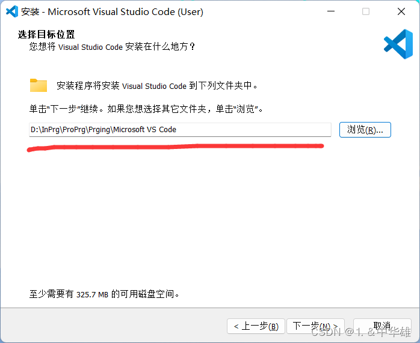The image size is (420, 343).
Task: Click the text 安装程序将安装 Visual Studio Code 到下列文件夹中
Action: coord(157,86)
